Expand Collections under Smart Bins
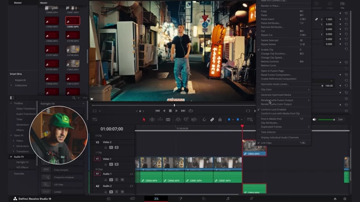This screenshot has width=360, height=202. pos(11,85)
